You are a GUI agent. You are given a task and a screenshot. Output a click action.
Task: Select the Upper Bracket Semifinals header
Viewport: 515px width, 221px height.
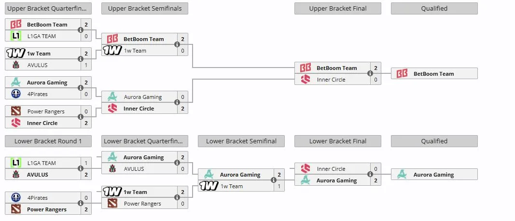145,9
